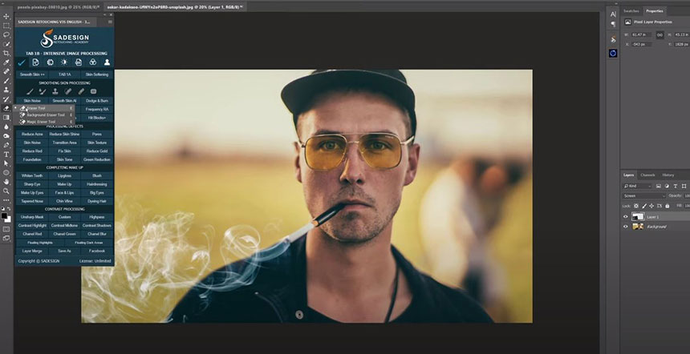Toggle lock transparent pixels for the layer
Image resolution: width=690 pixels, height=354 pixels.
tap(638, 204)
